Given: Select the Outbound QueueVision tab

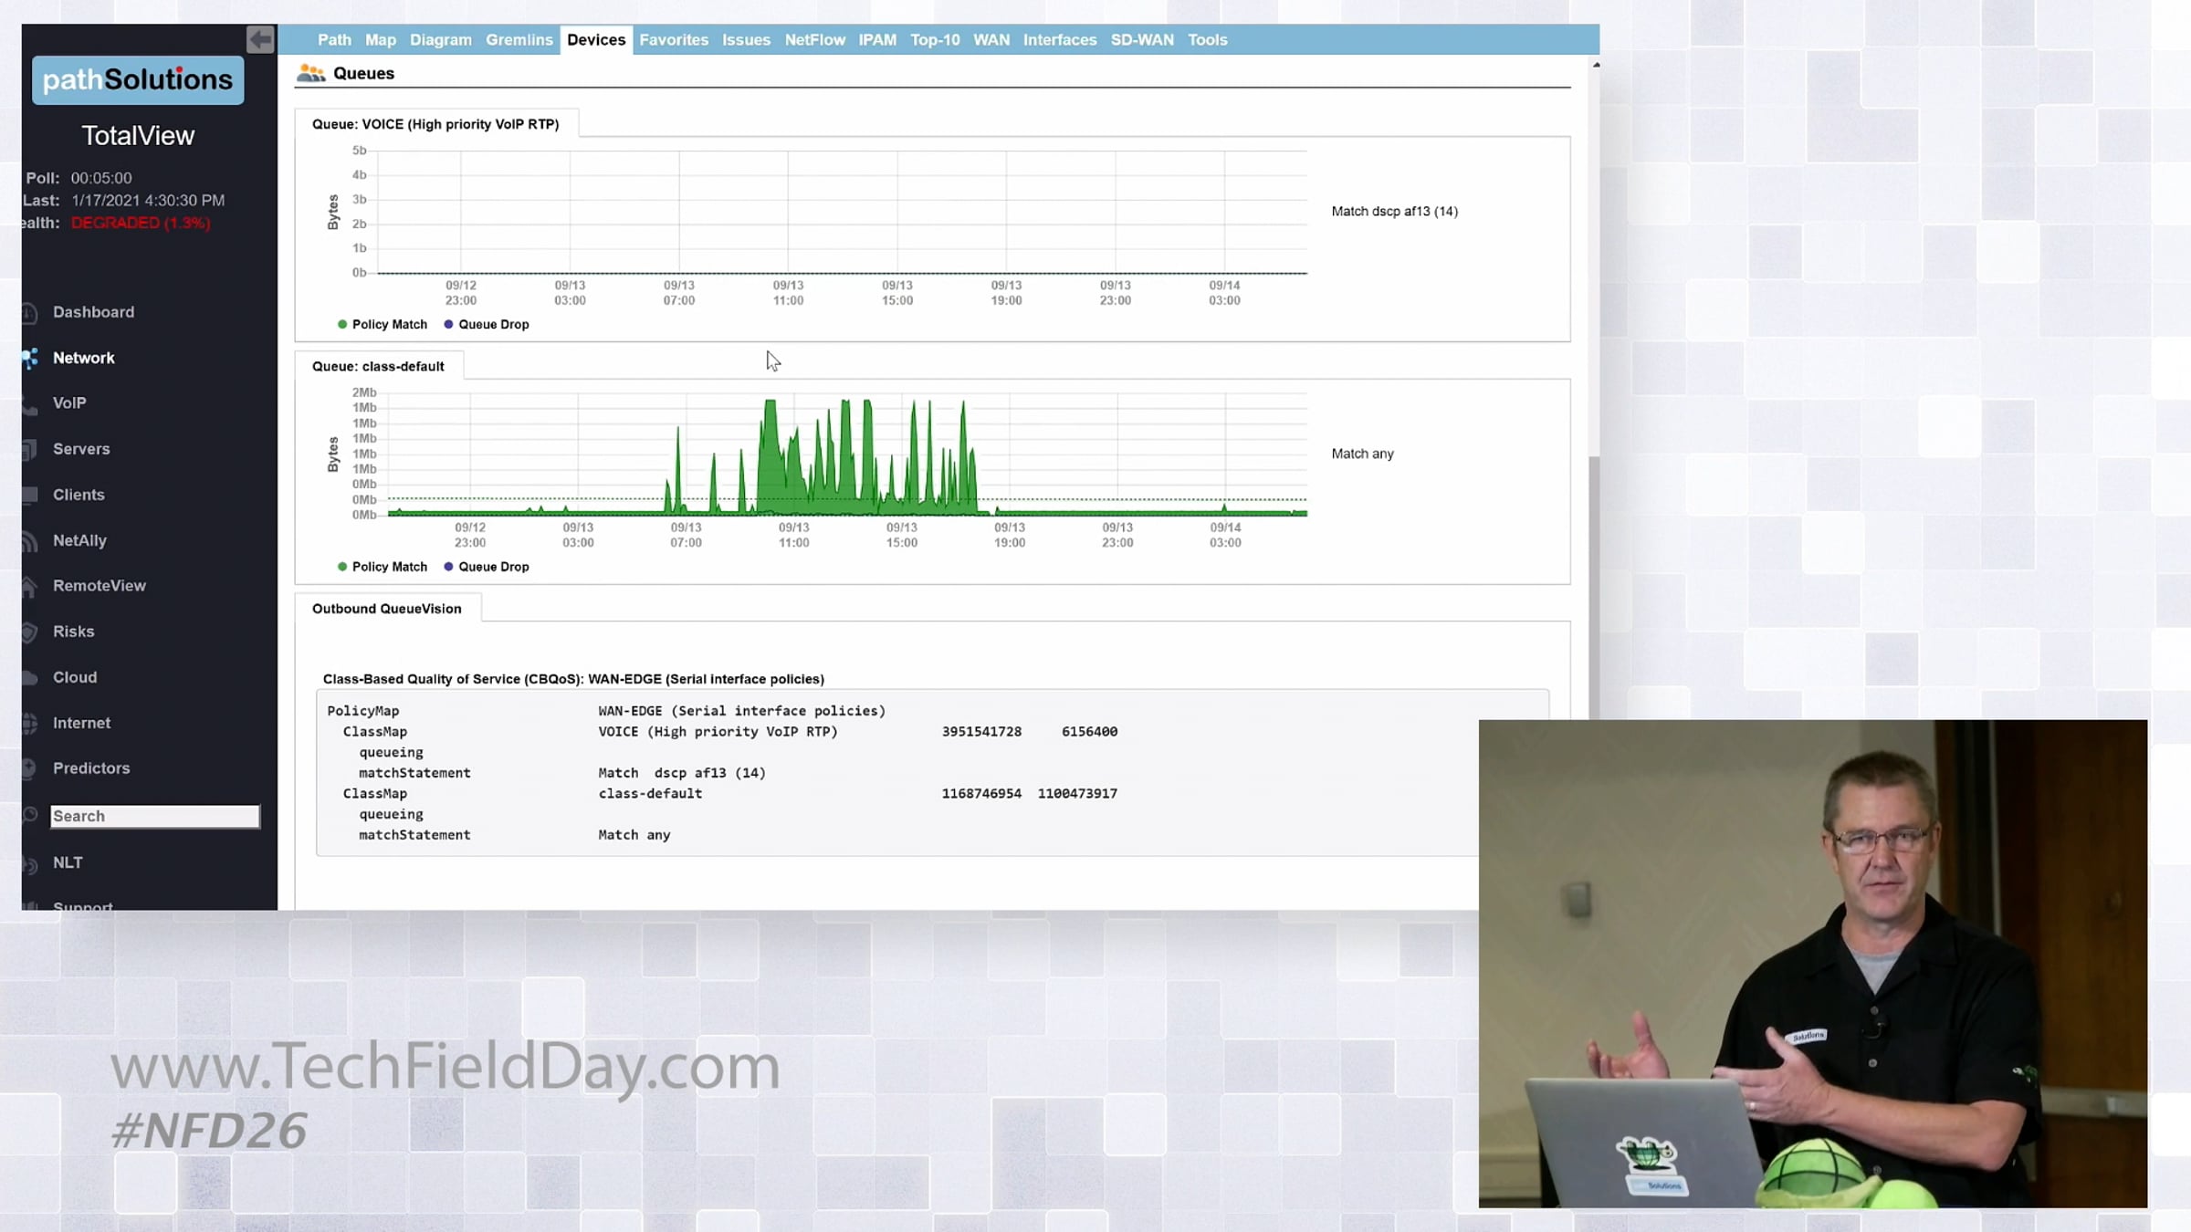Looking at the screenshot, I should click(x=387, y=609).
